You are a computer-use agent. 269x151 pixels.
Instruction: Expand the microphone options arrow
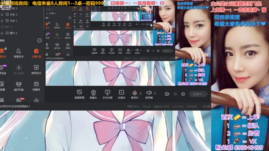pyautogui.click(x=141, y=93)
